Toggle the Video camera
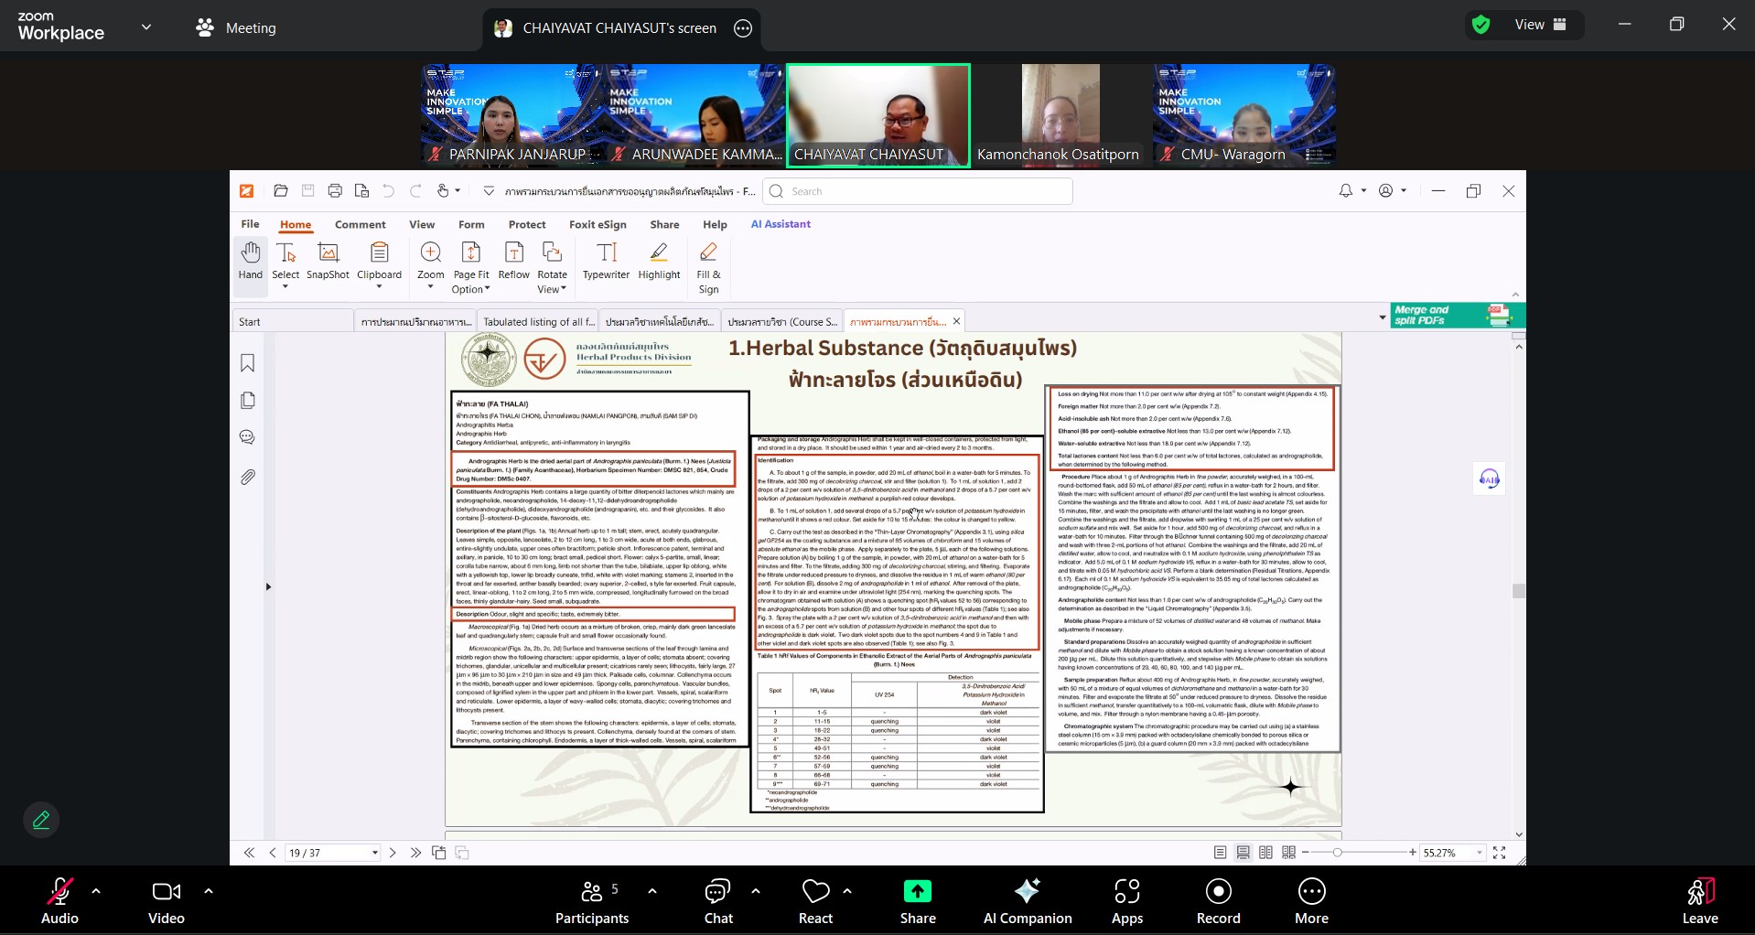Screen dimensions: 1755x935 (x=166, y=901)
